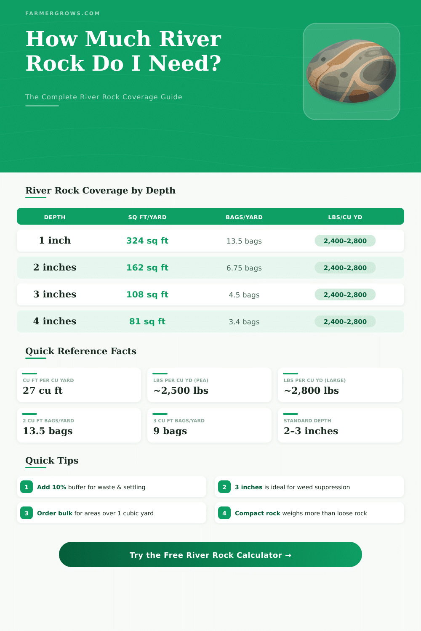Select the 2,400–2,800 badge in the 1 inch row
The image size is (421, 631).
pyautogui.click(x=345, y=241)
